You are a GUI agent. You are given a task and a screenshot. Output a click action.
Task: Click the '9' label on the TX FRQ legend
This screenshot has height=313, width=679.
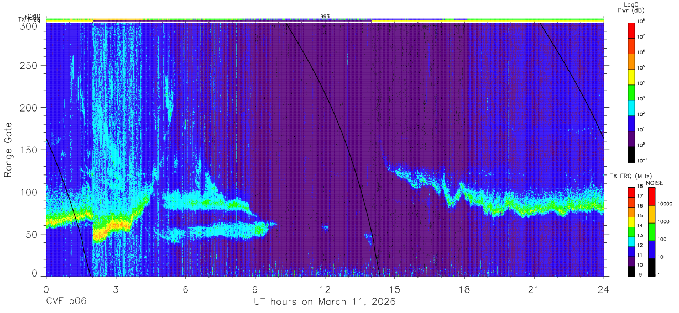point(640,274)
